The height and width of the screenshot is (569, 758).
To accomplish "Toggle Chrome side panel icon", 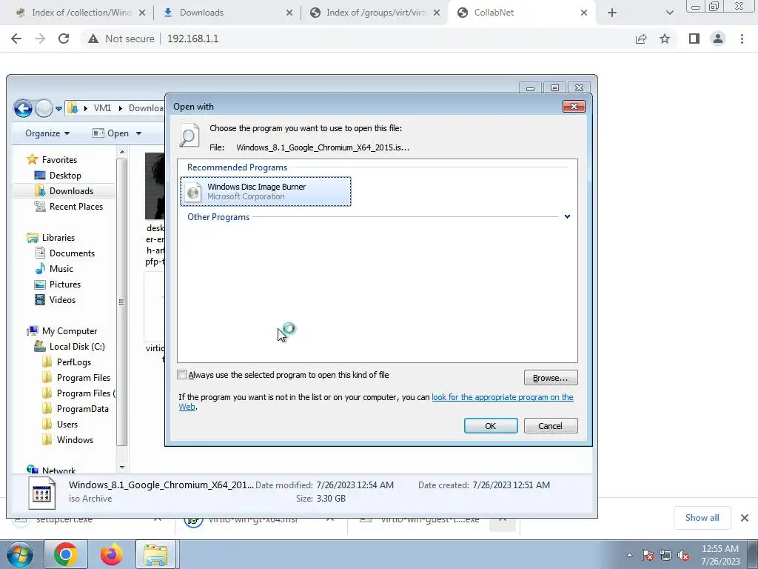I will pyautogui.click(x=694, y=39).
